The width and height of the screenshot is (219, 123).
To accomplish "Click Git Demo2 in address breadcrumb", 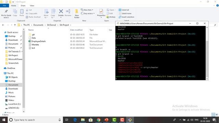I will [51, 25].
